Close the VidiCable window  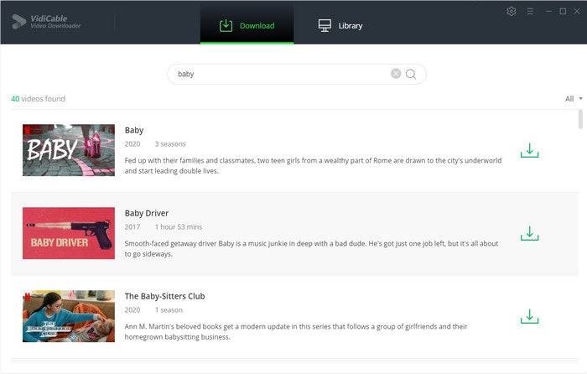click(577, 12)
